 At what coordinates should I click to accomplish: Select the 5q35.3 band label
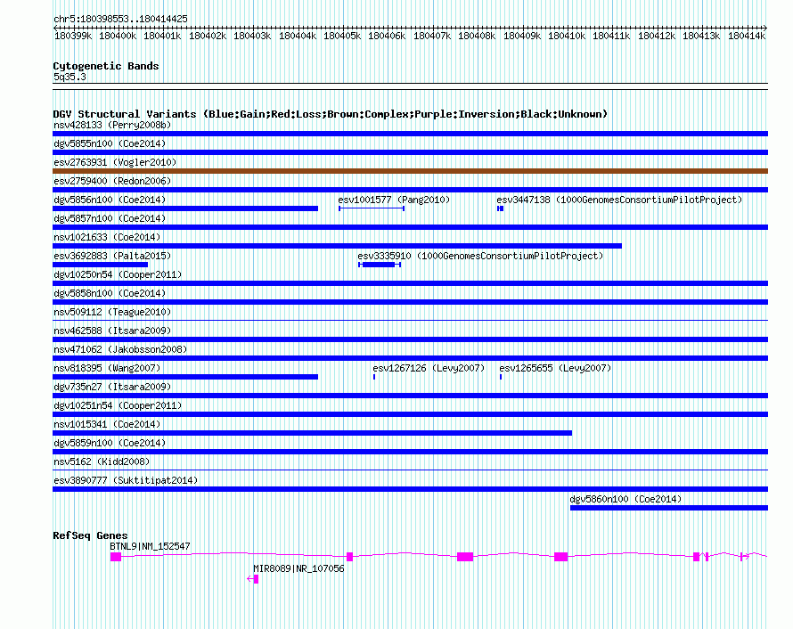pos(69,77)
